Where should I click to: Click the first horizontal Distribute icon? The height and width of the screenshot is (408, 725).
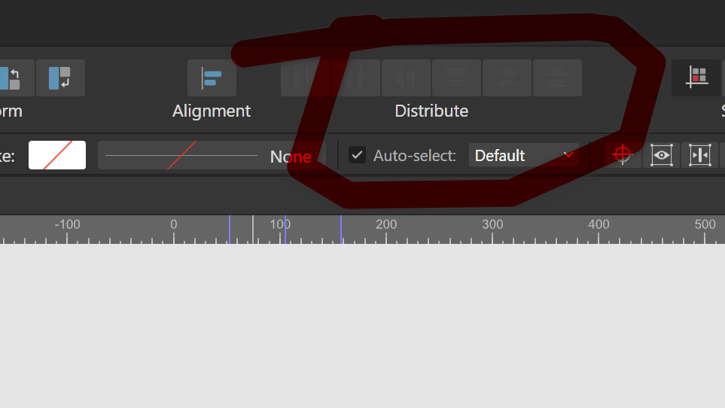[x=305, y=78]
